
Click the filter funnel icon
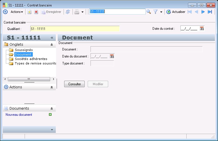(156, 12)
